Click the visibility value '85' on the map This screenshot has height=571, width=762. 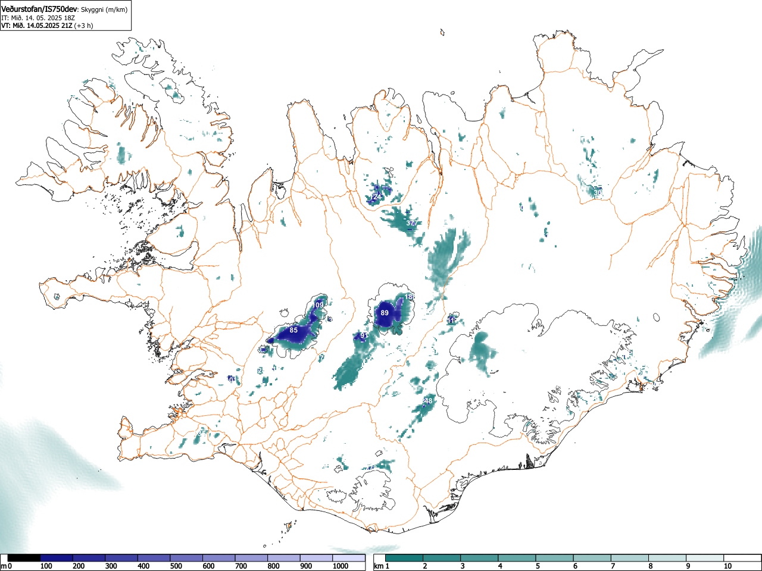[x=293, y=330]
